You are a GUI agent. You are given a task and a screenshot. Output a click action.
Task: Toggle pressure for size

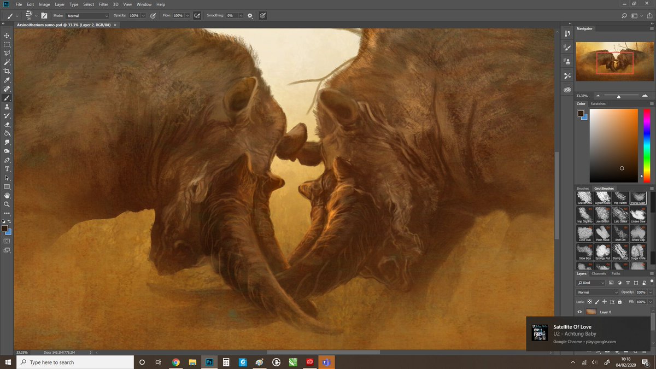263,16
